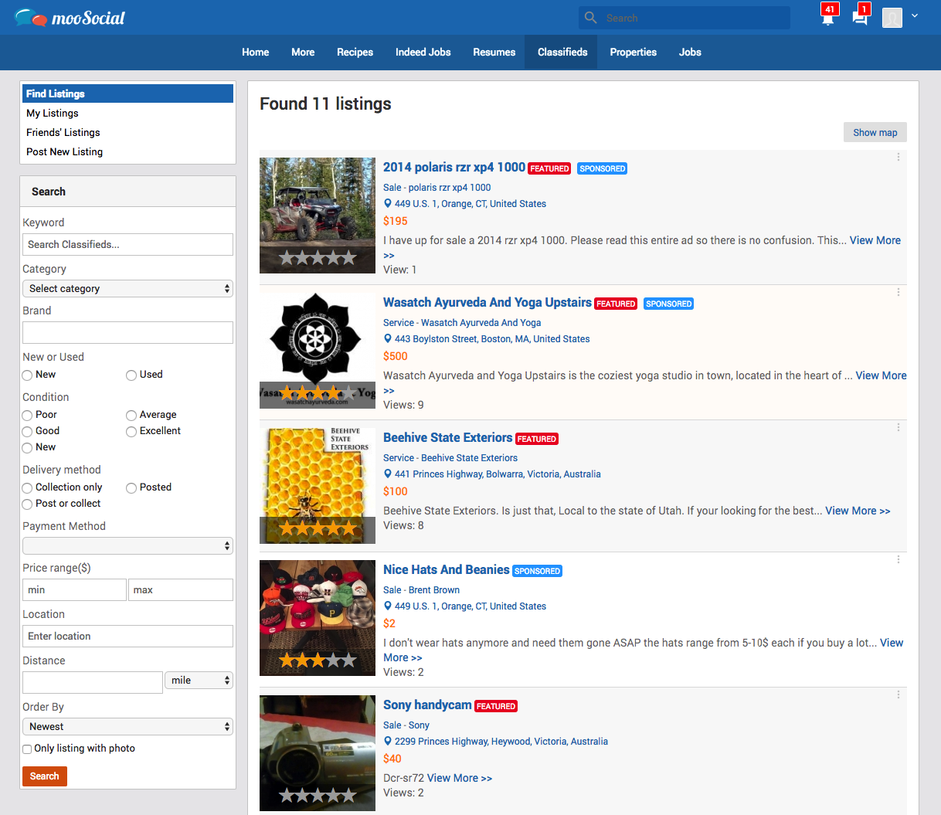Image resolution: width=941 pixels, height=815 pixels.
Task: Open the Order By Newest dropdown
Action: tap(127, 727)
